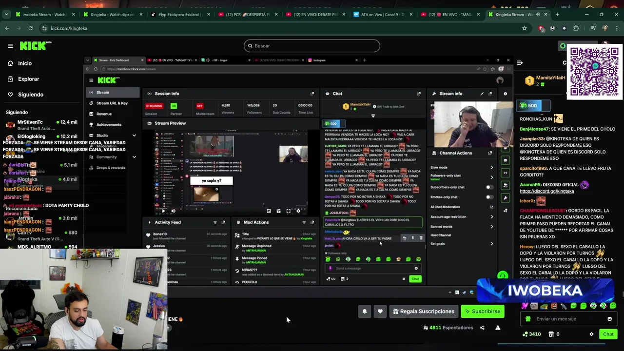Click the browser back arrow
Screen dimensions: 624x351
7,28
